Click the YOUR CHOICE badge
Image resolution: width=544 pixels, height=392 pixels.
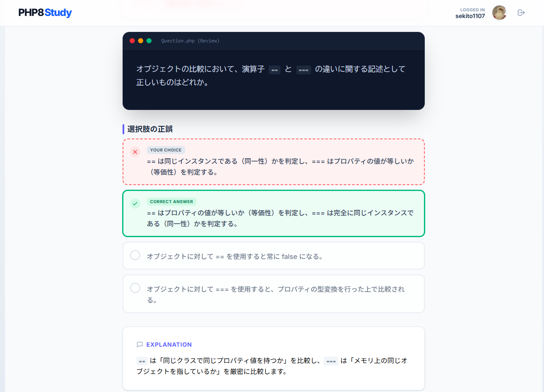click(166, 150)
